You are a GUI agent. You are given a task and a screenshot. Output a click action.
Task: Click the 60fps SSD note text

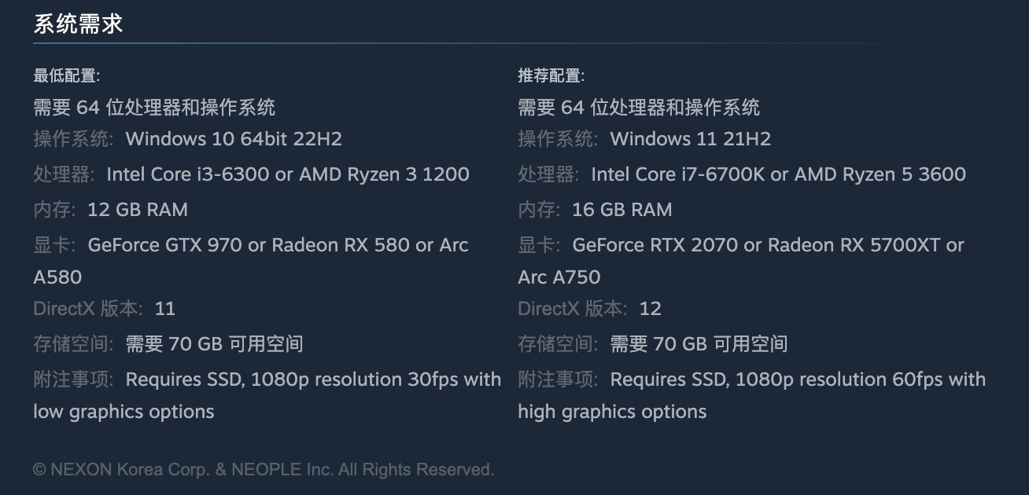point(798,379)
